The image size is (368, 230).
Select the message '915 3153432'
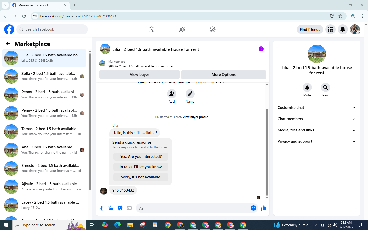(x=123, y=190)
